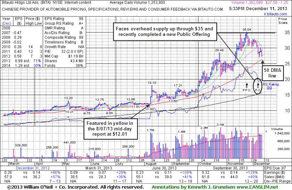
Task: Select the Group RS Rating A+ value
Action: pos(81,23)
